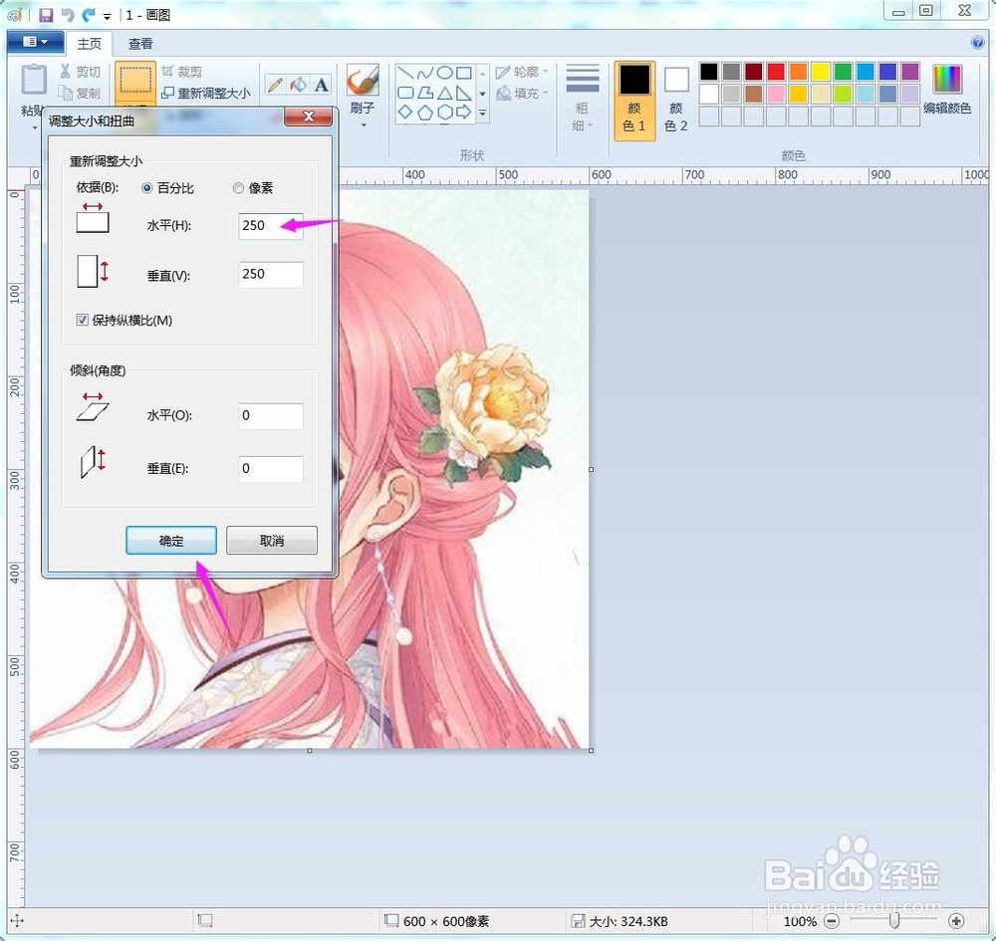Image resolution: width=996 pixels, height=941 pixels.
Task: Close the Resize and Skew dialog
Action: [x=308, y=117]
